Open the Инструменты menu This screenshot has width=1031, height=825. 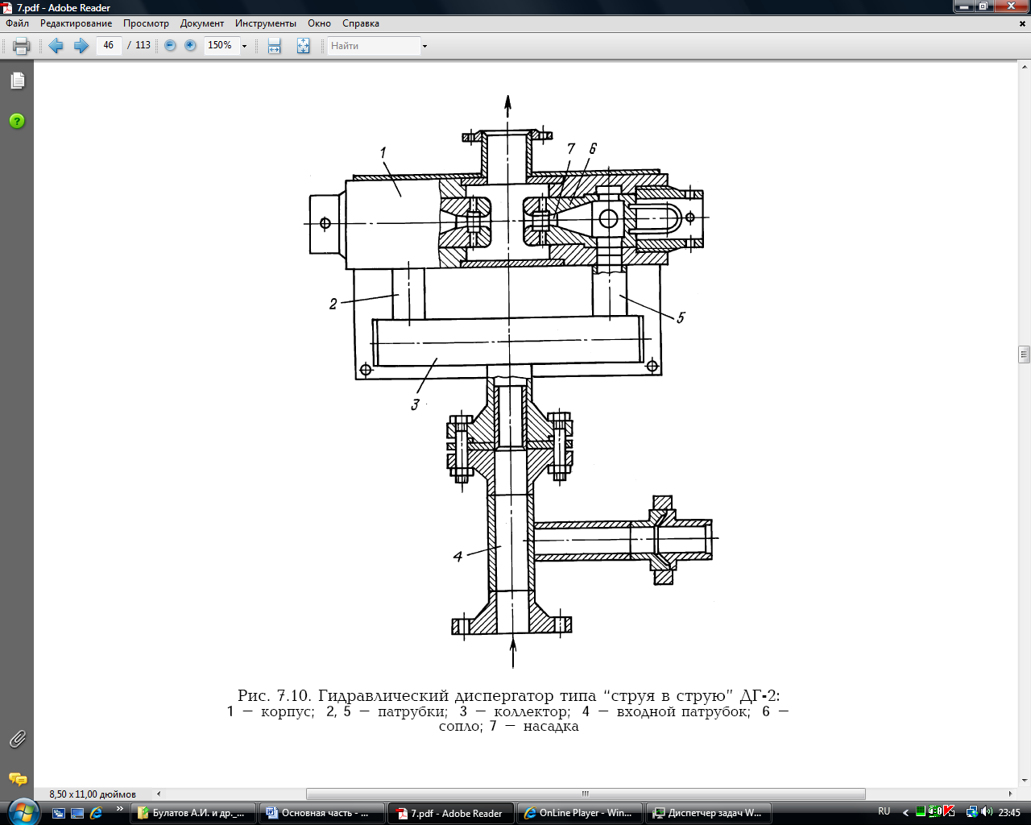pyautogui.click(x=266, y=23)
